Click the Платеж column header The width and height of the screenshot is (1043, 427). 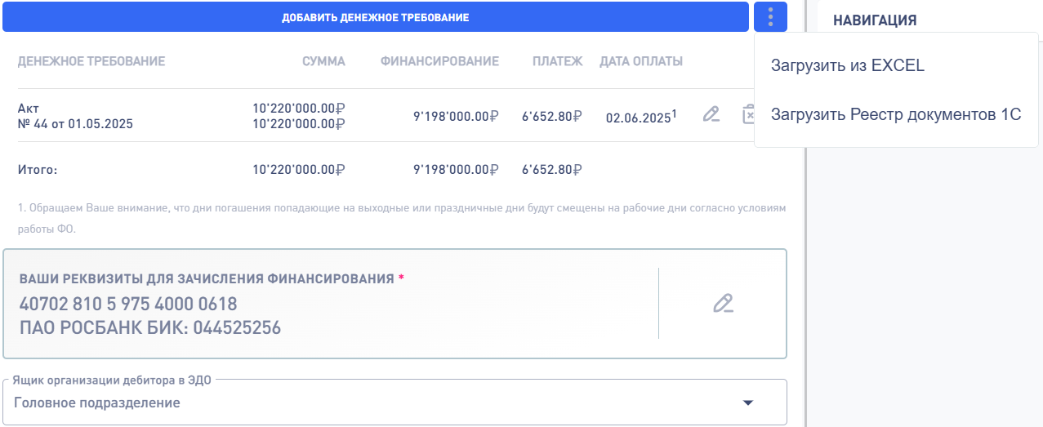[557, 61]
